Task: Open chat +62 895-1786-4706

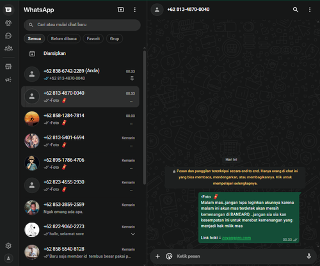Action: coord(80,163)
